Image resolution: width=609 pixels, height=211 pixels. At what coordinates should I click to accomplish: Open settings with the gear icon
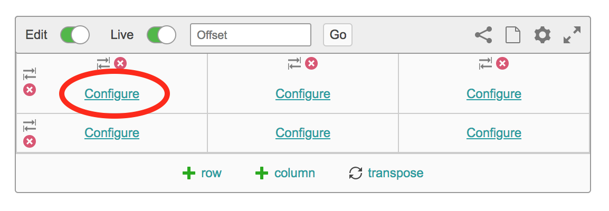tap(543, 35)
